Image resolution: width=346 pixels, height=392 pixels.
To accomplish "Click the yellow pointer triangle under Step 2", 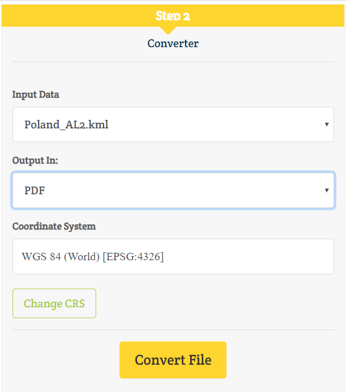I will click(168, 31).
